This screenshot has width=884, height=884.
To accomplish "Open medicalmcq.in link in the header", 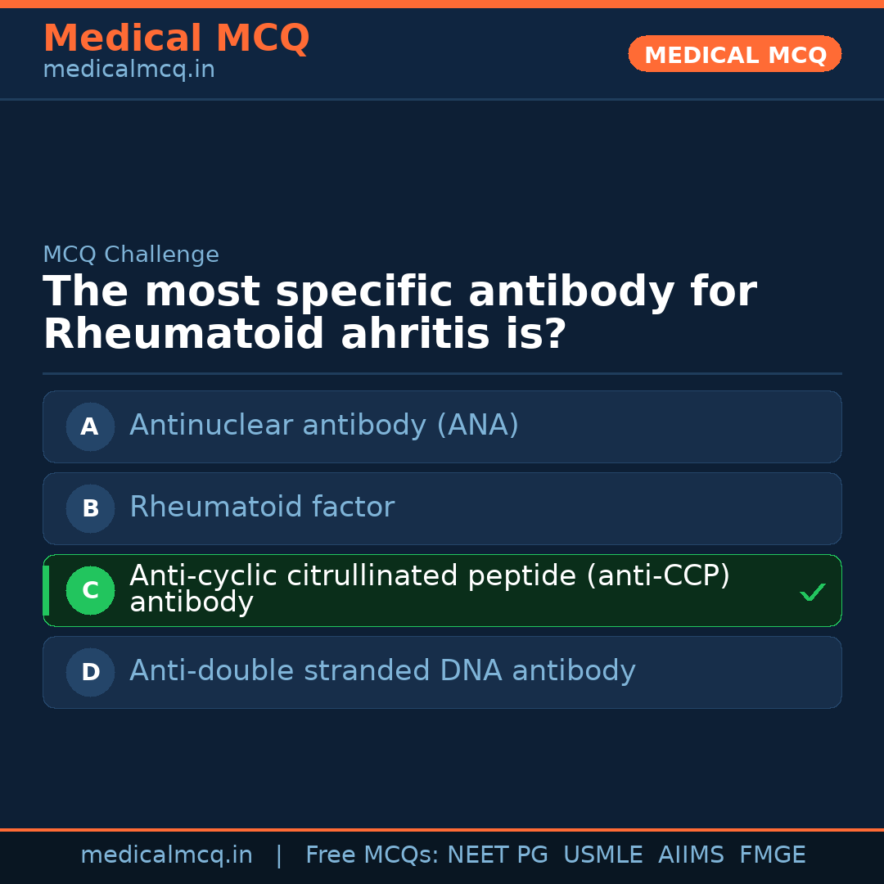I will coord(129,70).
